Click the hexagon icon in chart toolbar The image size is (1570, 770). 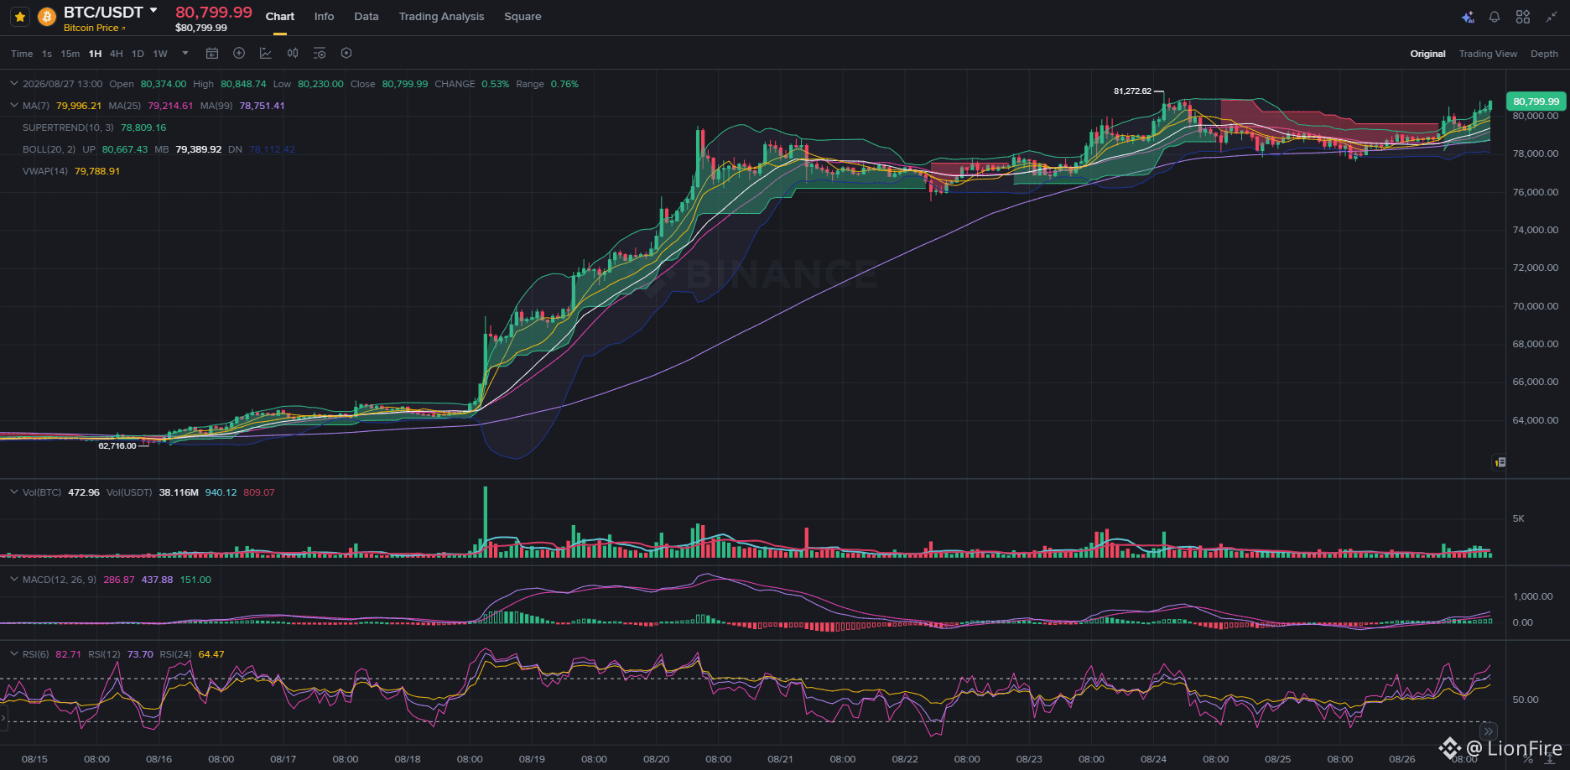[x=346, y=54]
